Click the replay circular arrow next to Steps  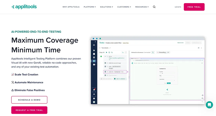[109, 52]
